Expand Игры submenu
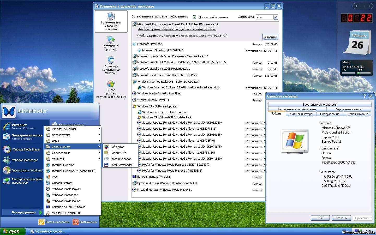376x235 pixels. click(x=73, y=141)
